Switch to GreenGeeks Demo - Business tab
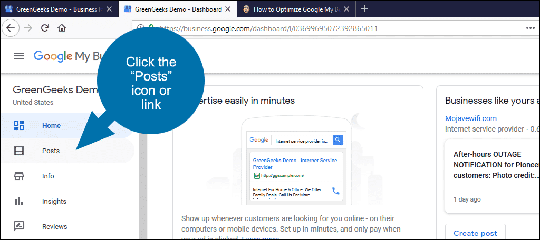 [x=59, y=9]
